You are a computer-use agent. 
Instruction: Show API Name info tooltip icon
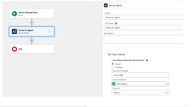[116, 23]
